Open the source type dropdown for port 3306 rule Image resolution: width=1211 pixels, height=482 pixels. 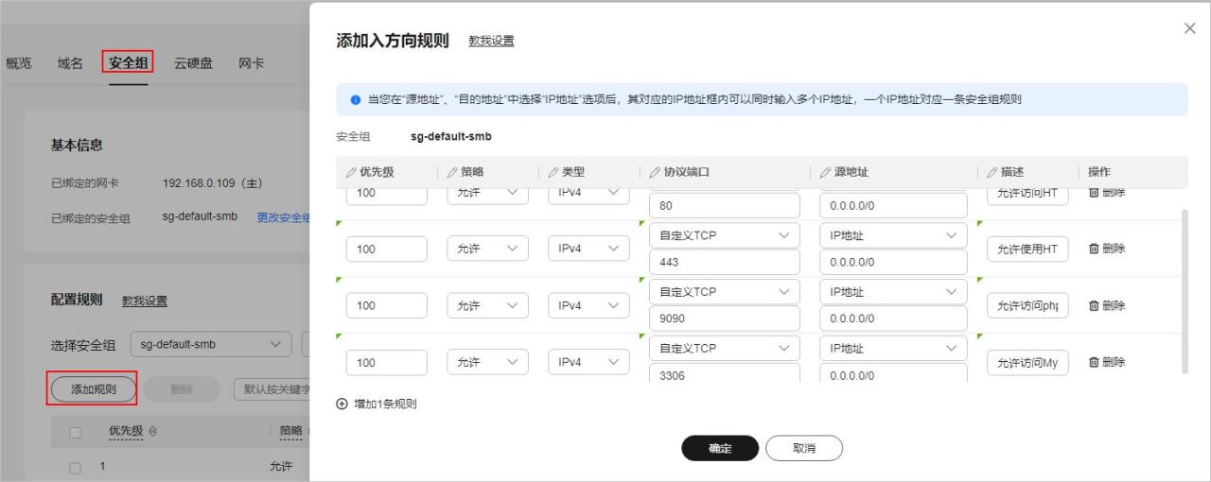[x=891, y=349]
